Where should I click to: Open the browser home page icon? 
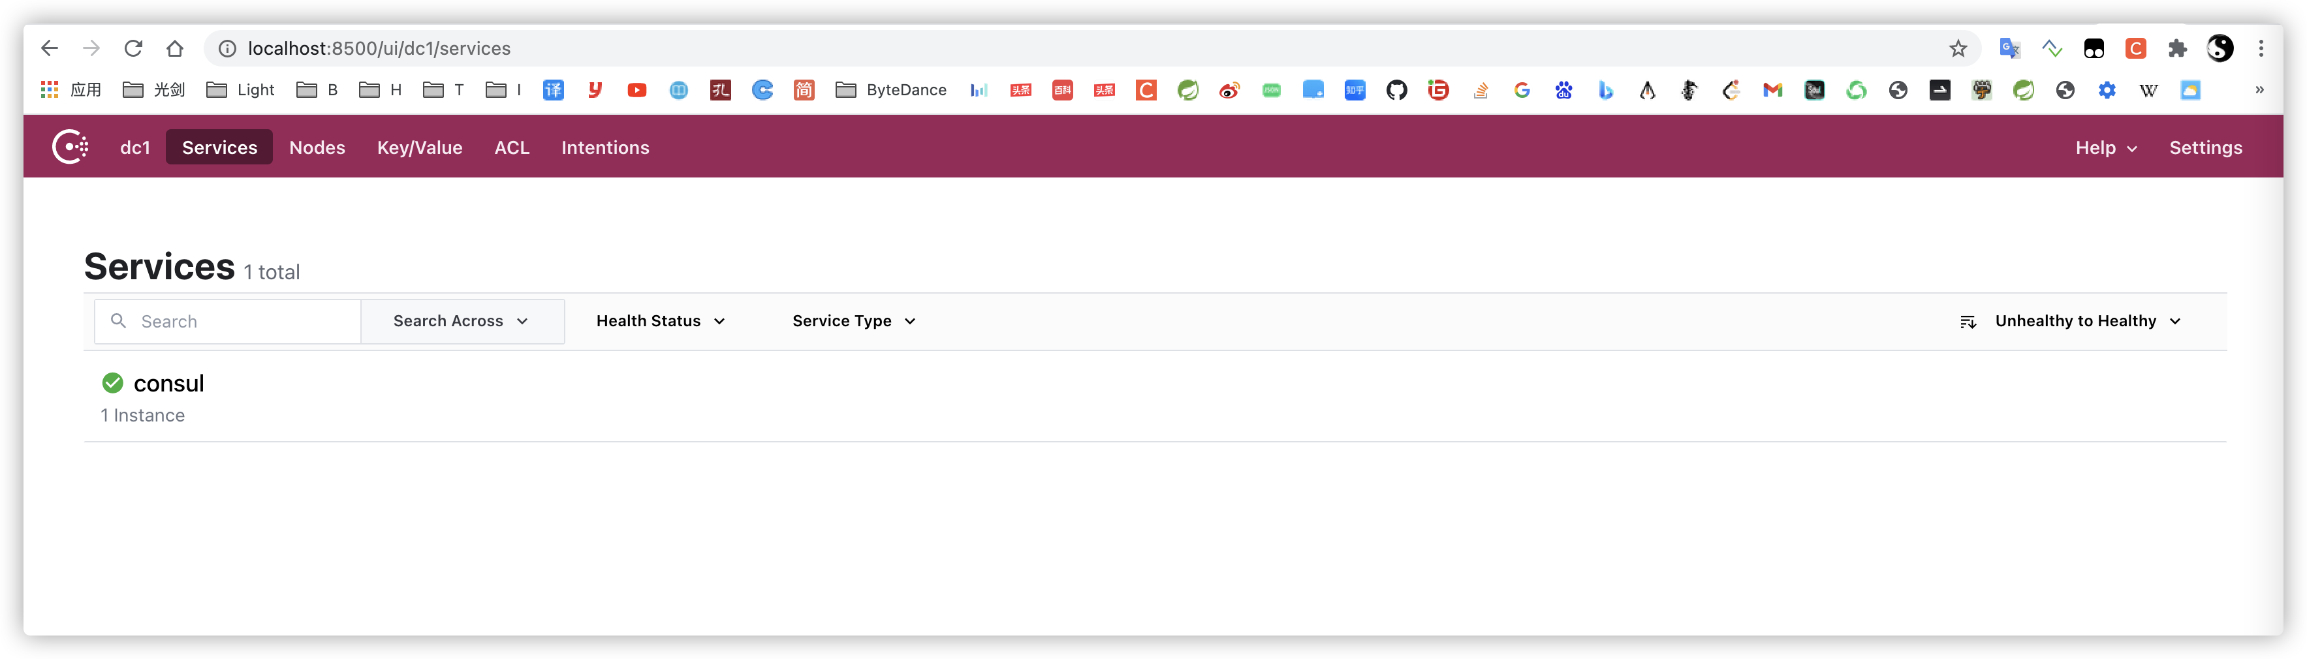pos(175,48)
